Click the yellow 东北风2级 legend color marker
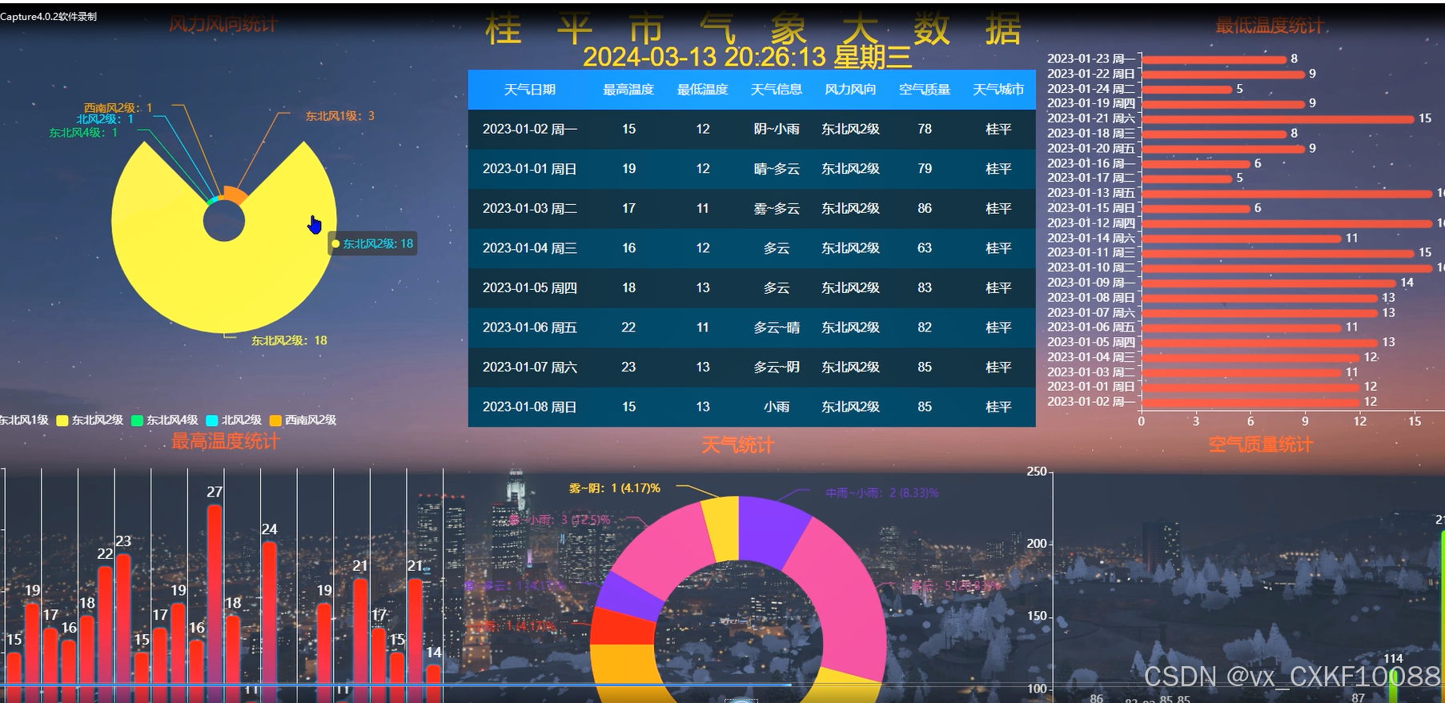This screenshot has width=1445, height=703. (62, 420)
